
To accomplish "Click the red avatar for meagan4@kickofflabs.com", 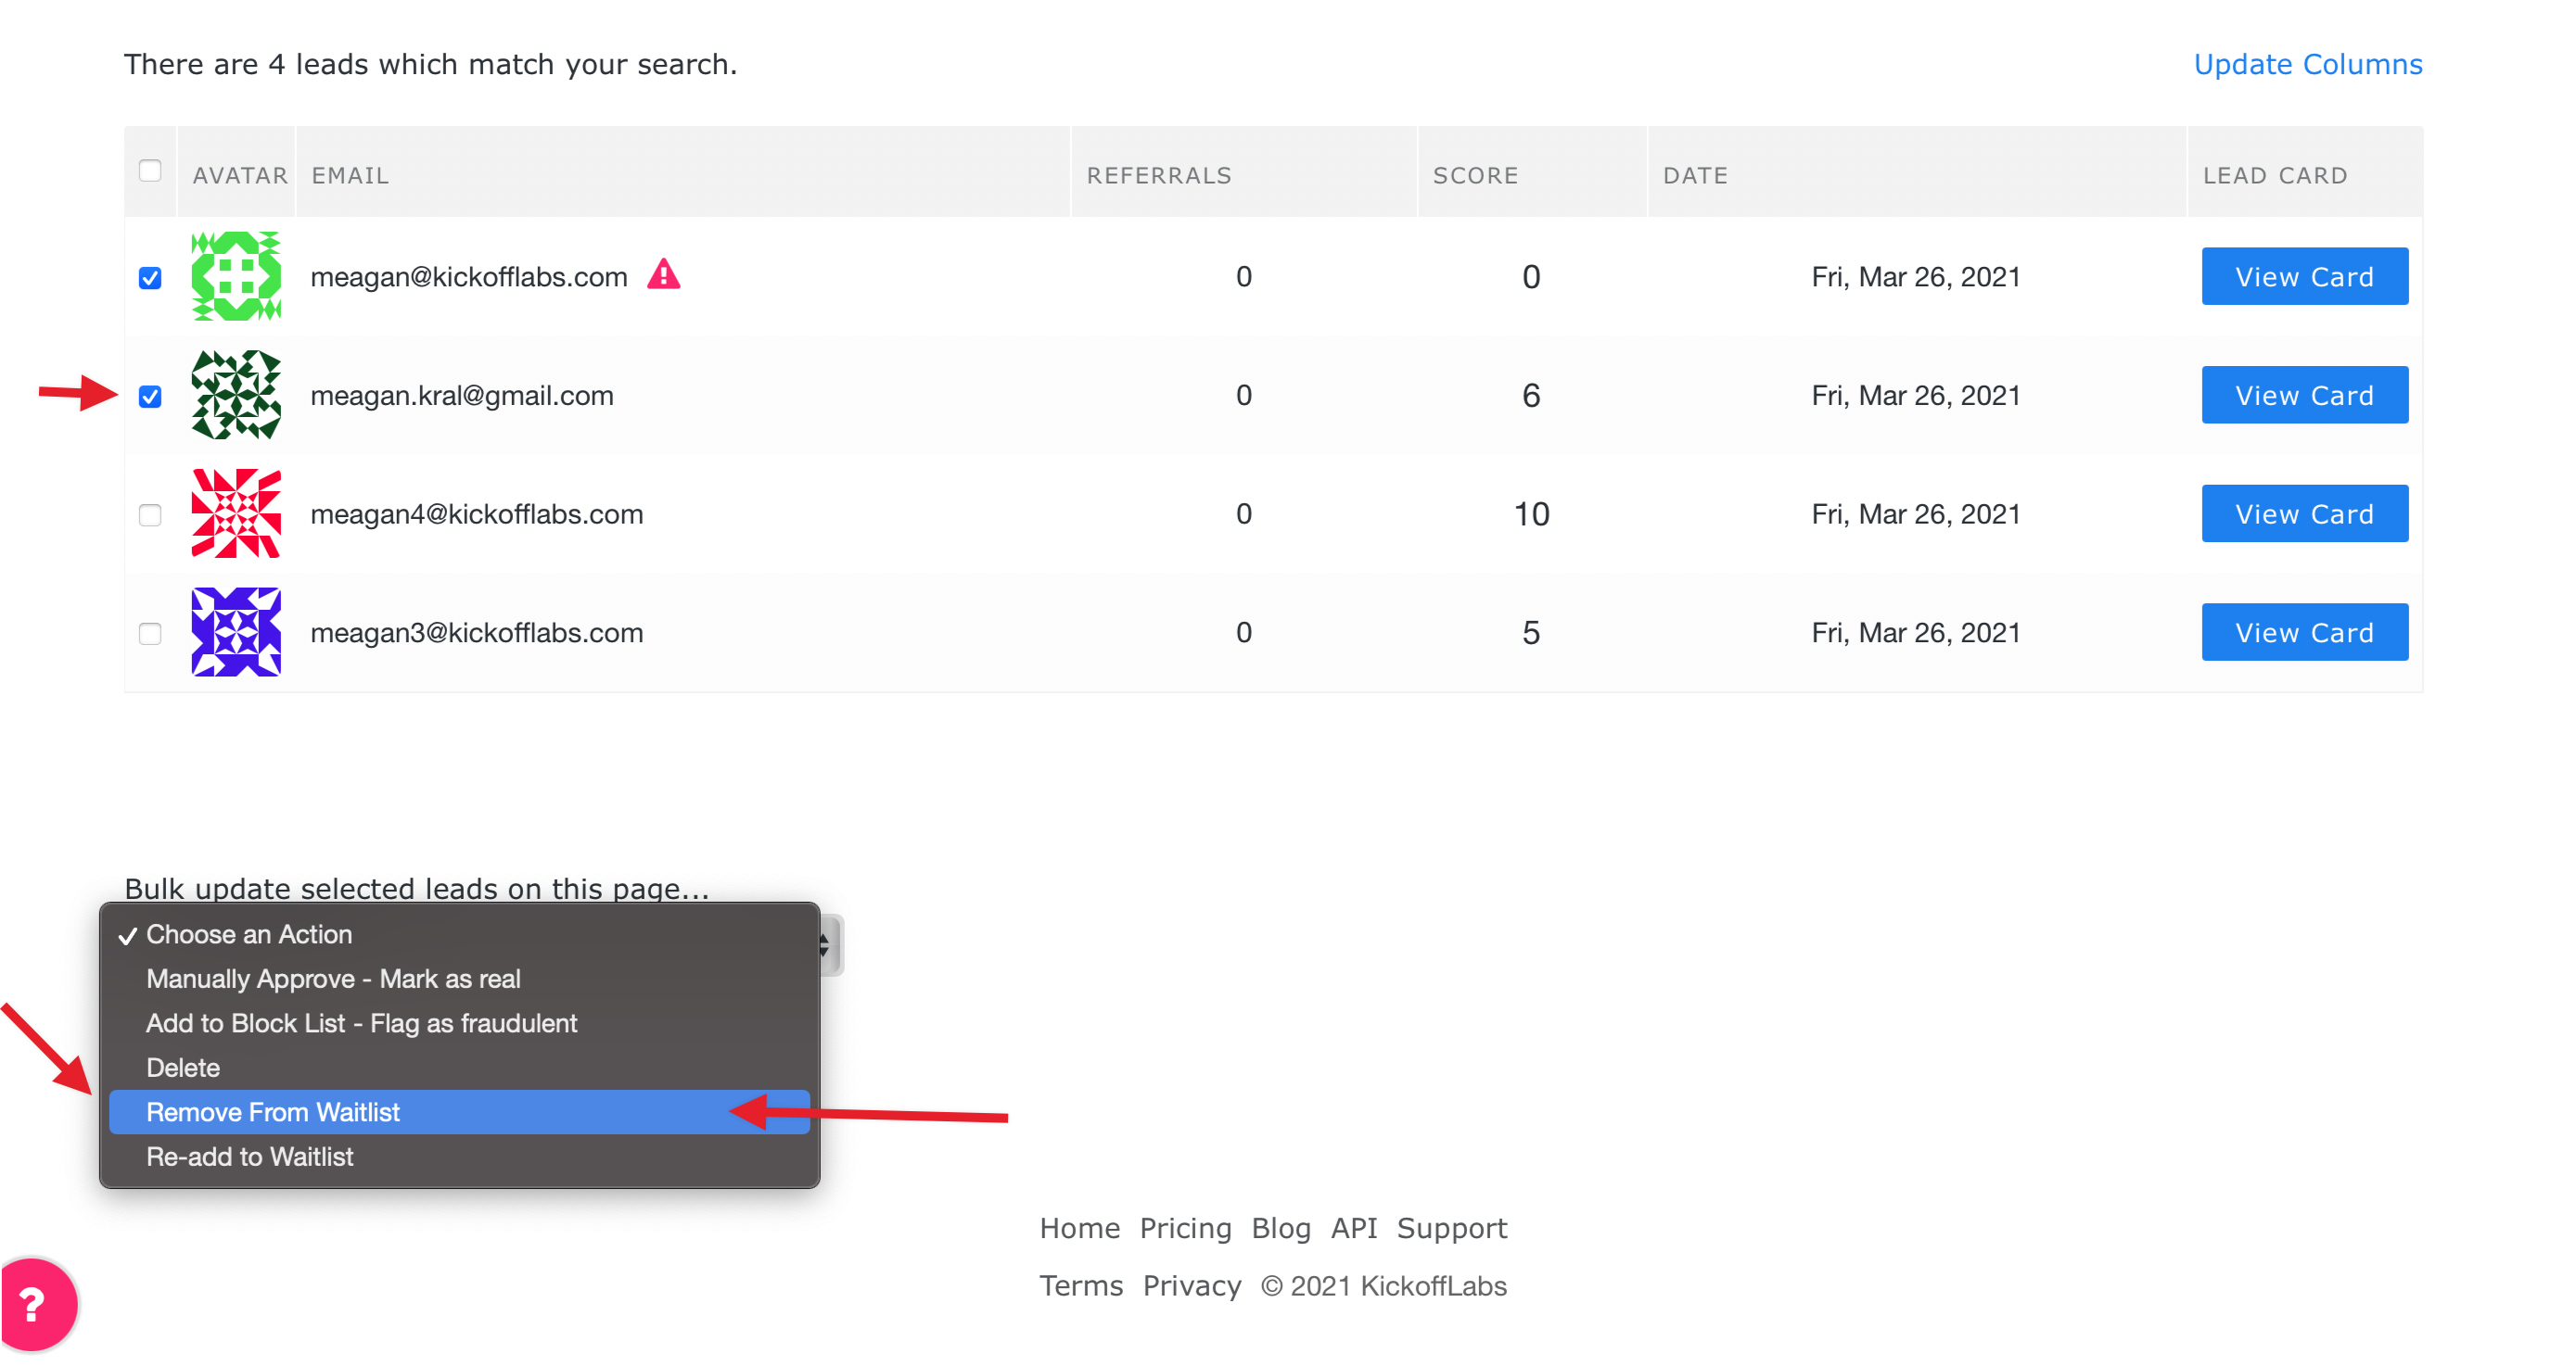I will pos(236,513).
